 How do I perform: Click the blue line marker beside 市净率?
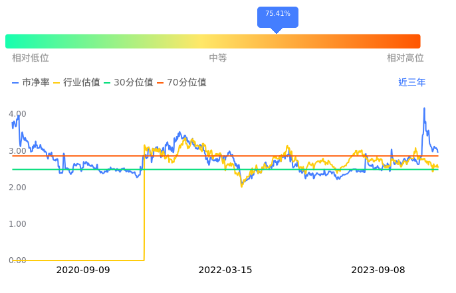pos(16,83)
